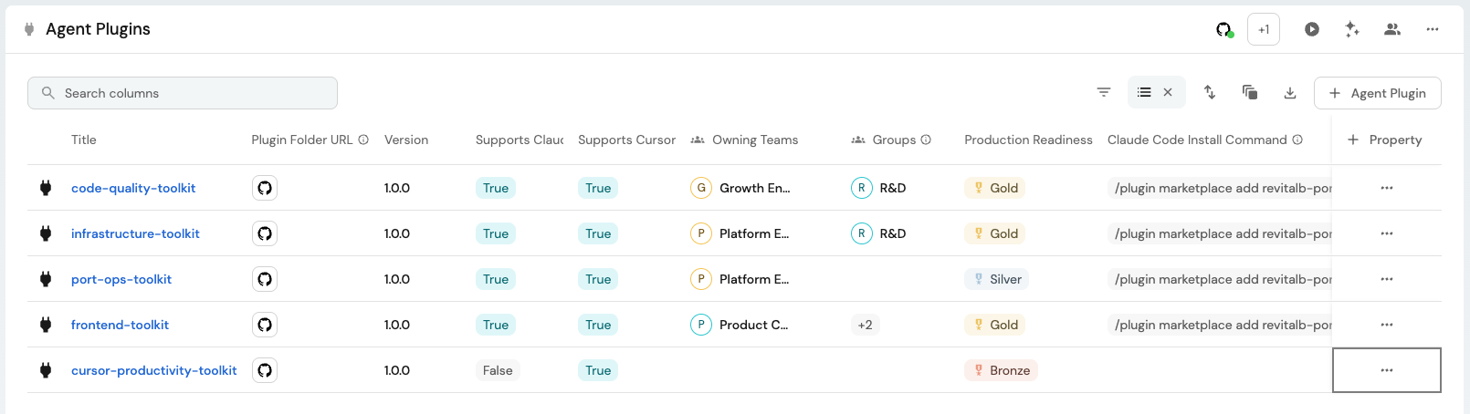The image size is (1470, 414).
Task: Click the download table icon
Action: click(1290, 93)
